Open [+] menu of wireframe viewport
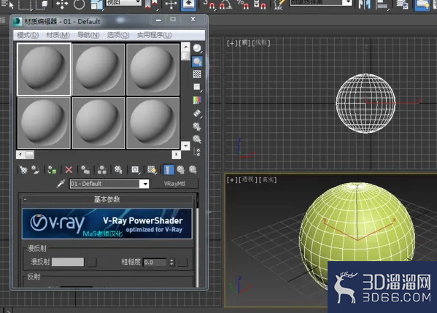 [x=232, y=43]
